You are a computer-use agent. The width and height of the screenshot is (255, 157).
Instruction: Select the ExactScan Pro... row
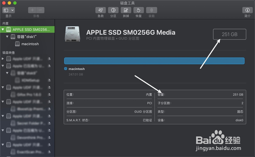(27, 152)
